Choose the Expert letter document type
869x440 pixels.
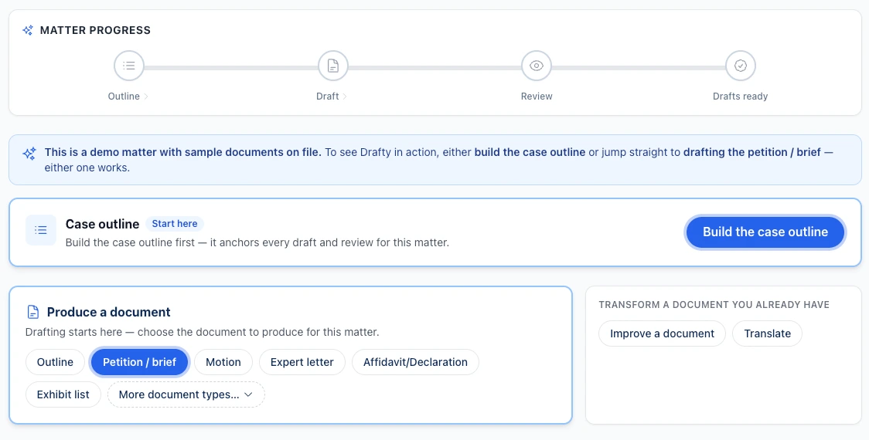[302, 362]
